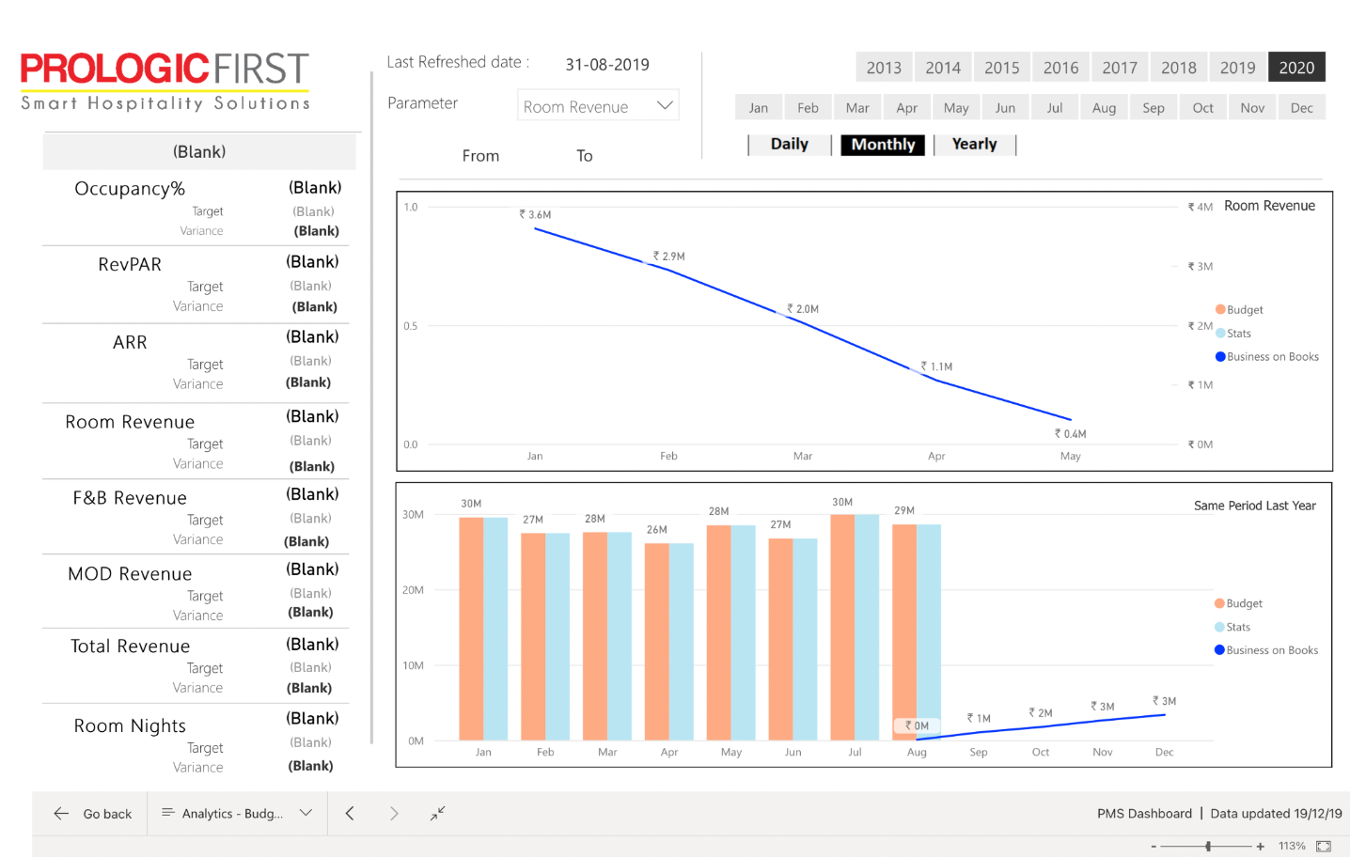
Task: Select the Aug month tab
Action: click(x=1104, y=108)
